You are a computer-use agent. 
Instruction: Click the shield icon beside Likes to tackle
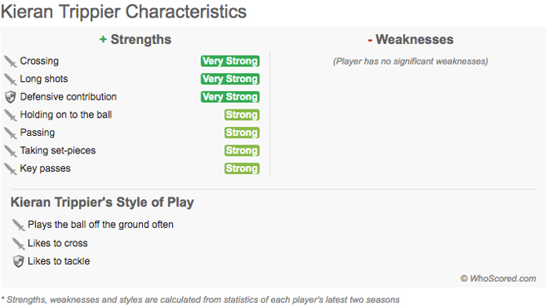pos(18,261)
